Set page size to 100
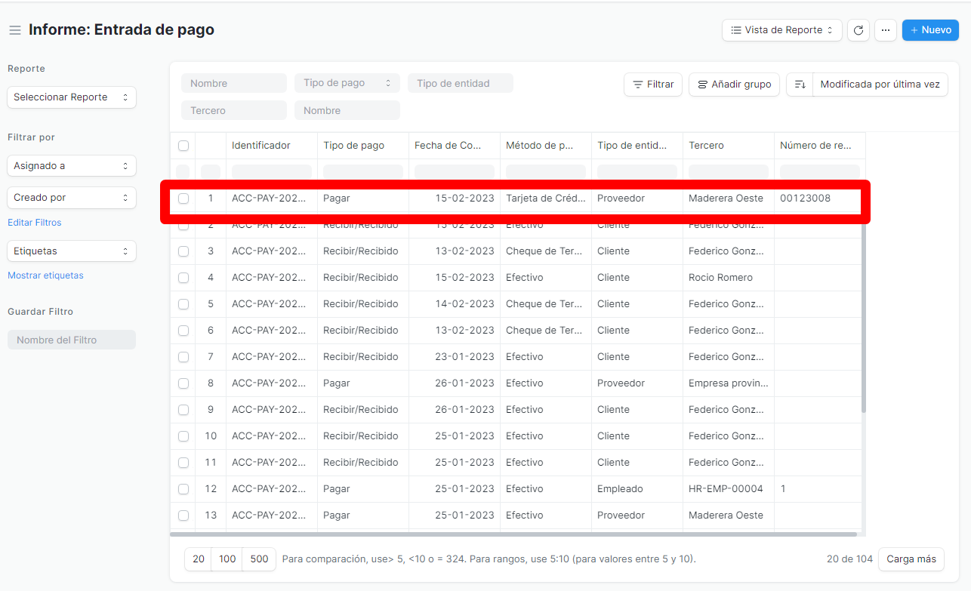This screenshot has height=591, width=971. click(227, 559)
